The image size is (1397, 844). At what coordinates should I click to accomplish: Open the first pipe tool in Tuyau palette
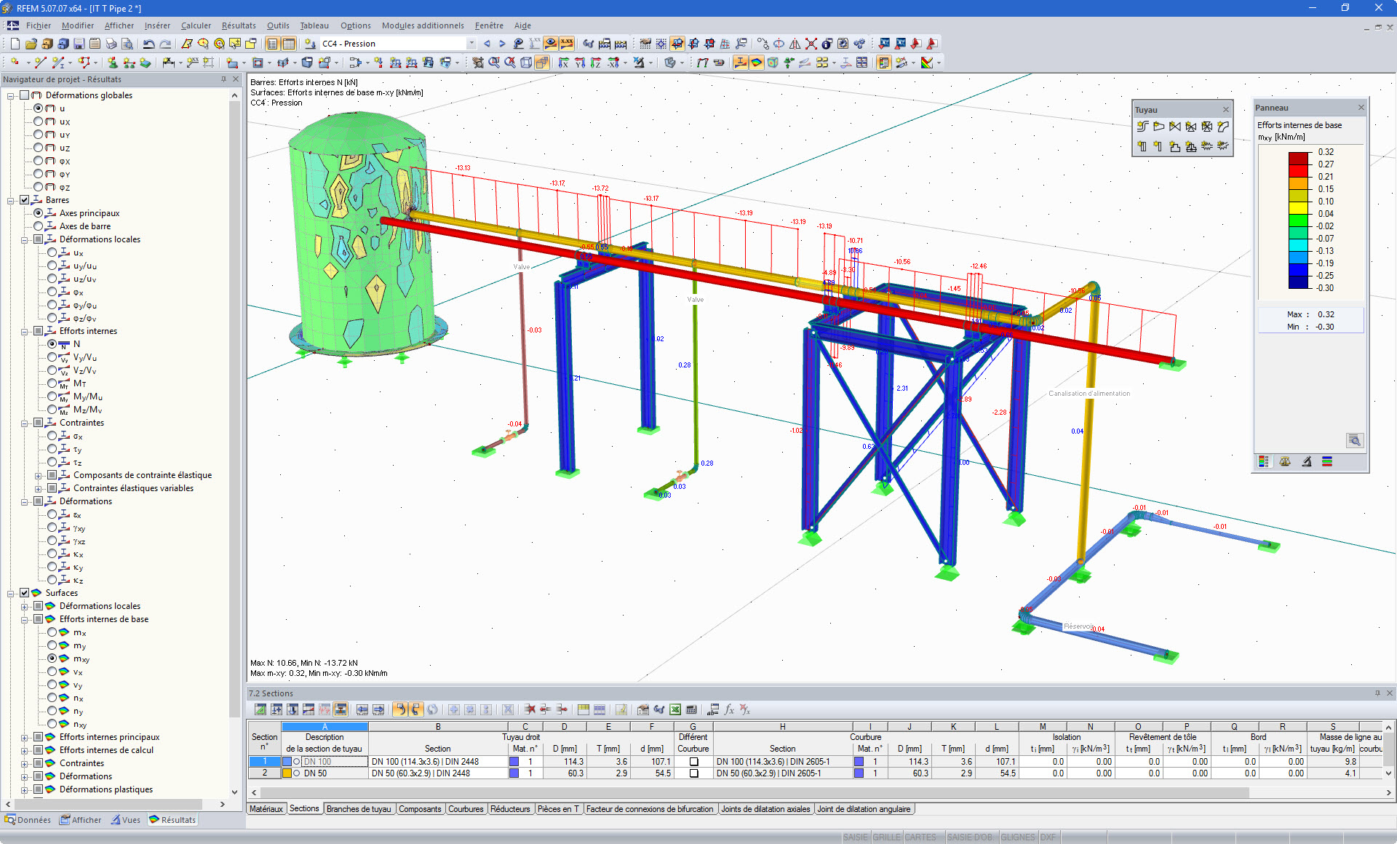[x=1142, y=127]
